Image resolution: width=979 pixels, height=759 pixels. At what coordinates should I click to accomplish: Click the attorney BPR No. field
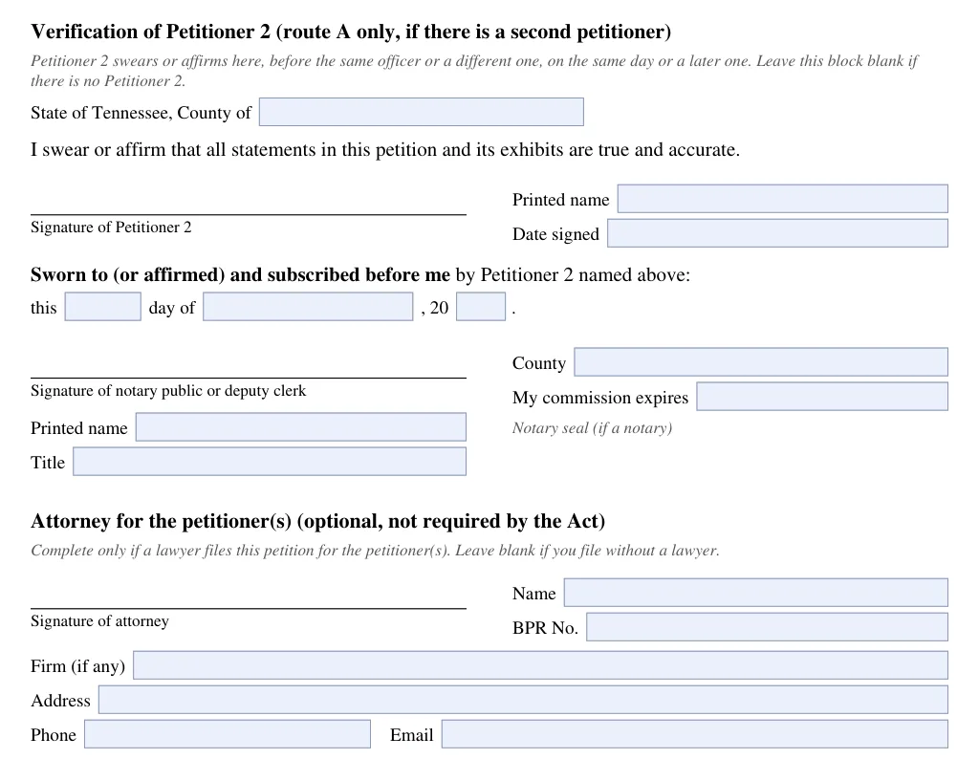coord(768,627)
